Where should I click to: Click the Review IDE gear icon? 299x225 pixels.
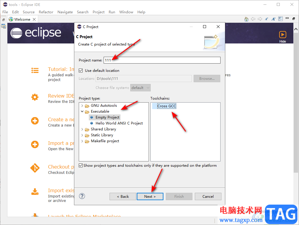pyautogui.click(x=35, y=97)
